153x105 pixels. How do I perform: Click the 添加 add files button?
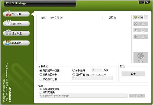tap(138, 17)
